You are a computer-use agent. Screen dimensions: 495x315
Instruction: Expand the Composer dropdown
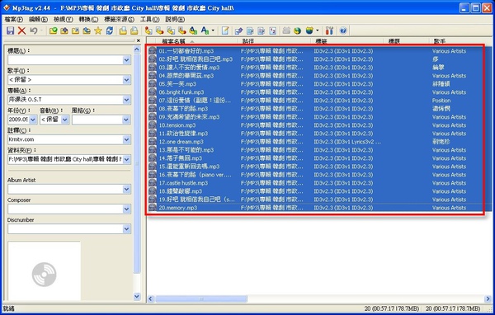126,209
